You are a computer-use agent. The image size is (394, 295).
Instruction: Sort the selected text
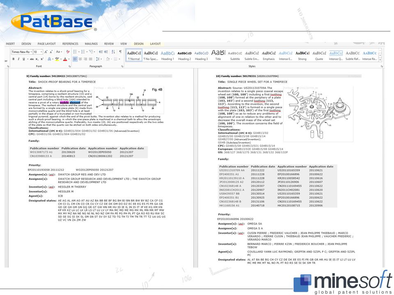[113, 52]
